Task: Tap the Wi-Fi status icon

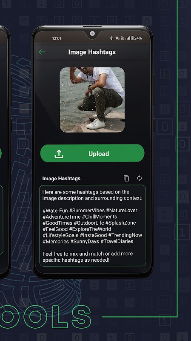Action: click(117, 38)
